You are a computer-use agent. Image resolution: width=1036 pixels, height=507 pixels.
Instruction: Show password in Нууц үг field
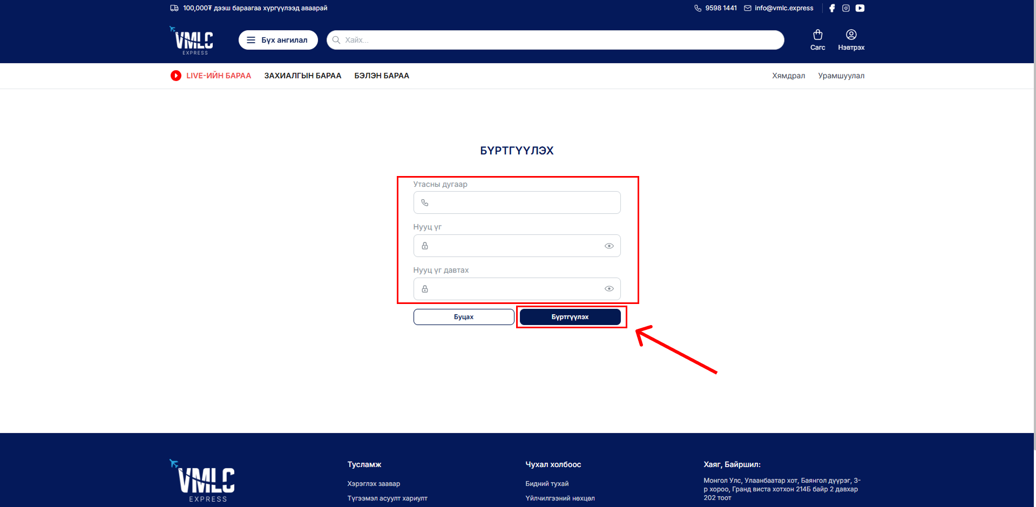point(609,246)
